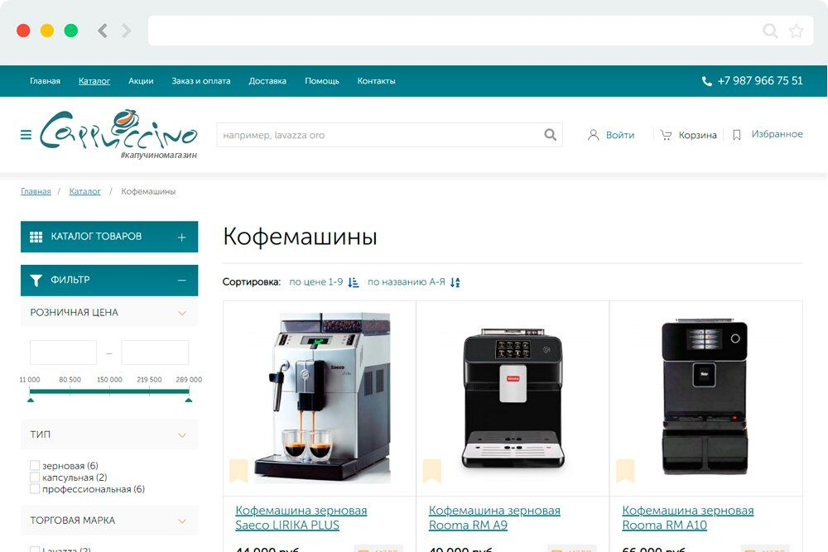Click the name A-Я sort order icon

click(455, 282)
